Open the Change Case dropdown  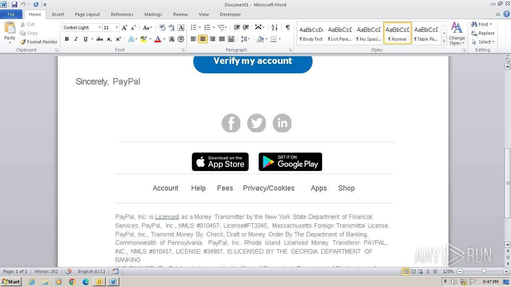[148, 28]
